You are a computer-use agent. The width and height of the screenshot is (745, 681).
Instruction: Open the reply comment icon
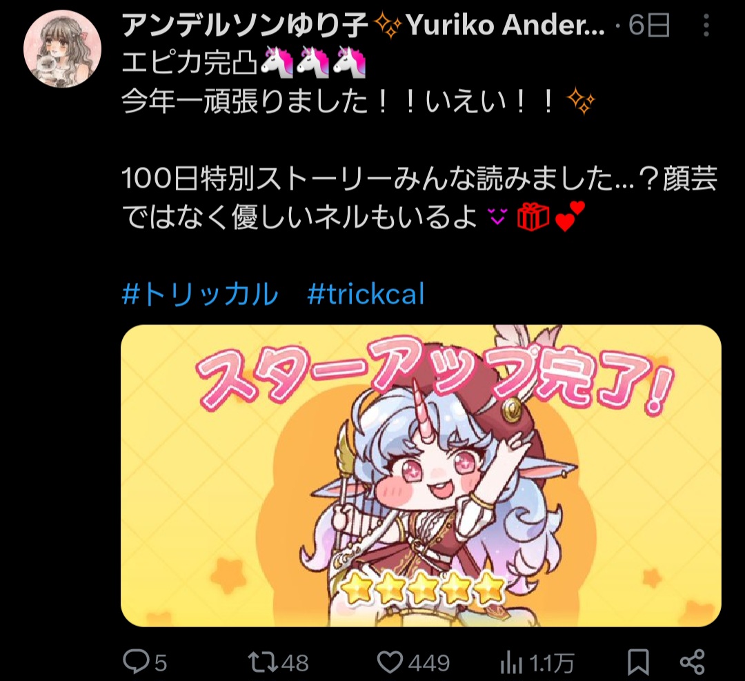(x=135, y=662)
